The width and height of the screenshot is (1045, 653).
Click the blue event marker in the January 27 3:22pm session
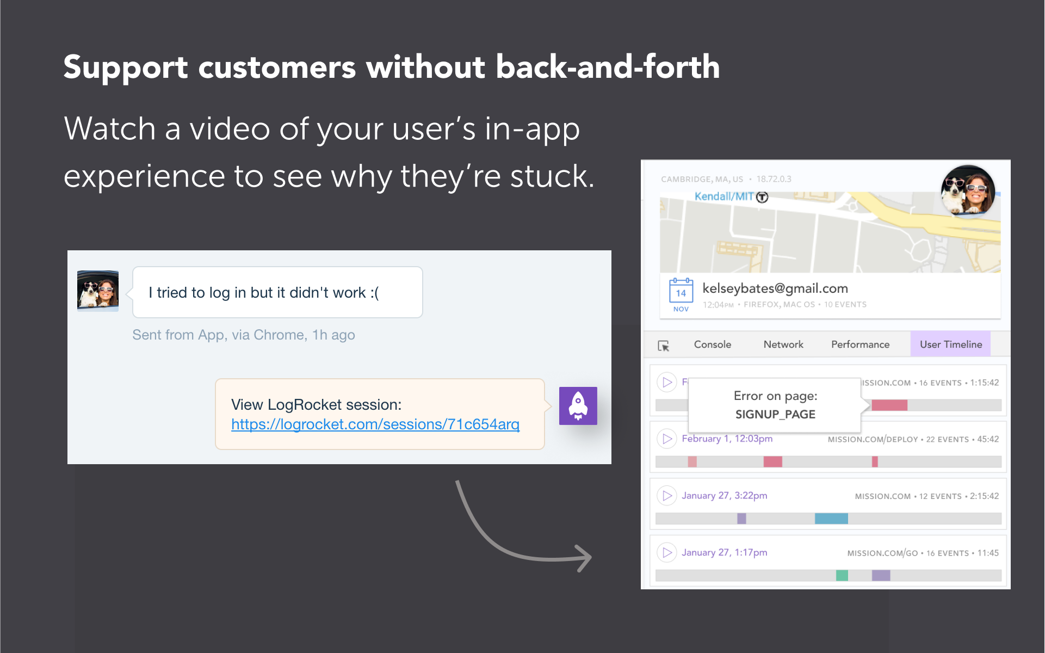pyautogui.click(x=831, y=519)
